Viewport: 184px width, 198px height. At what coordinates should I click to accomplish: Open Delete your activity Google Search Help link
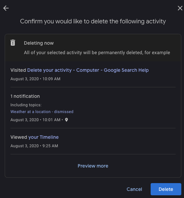point(88,70)
